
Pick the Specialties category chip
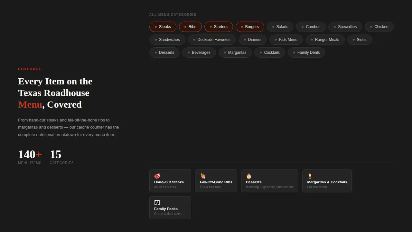pos(345,27)
